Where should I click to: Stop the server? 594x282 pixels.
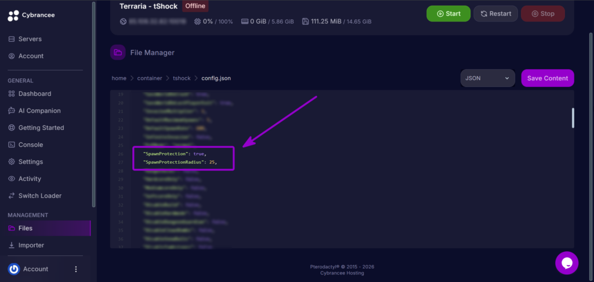(x=543, y=14)
